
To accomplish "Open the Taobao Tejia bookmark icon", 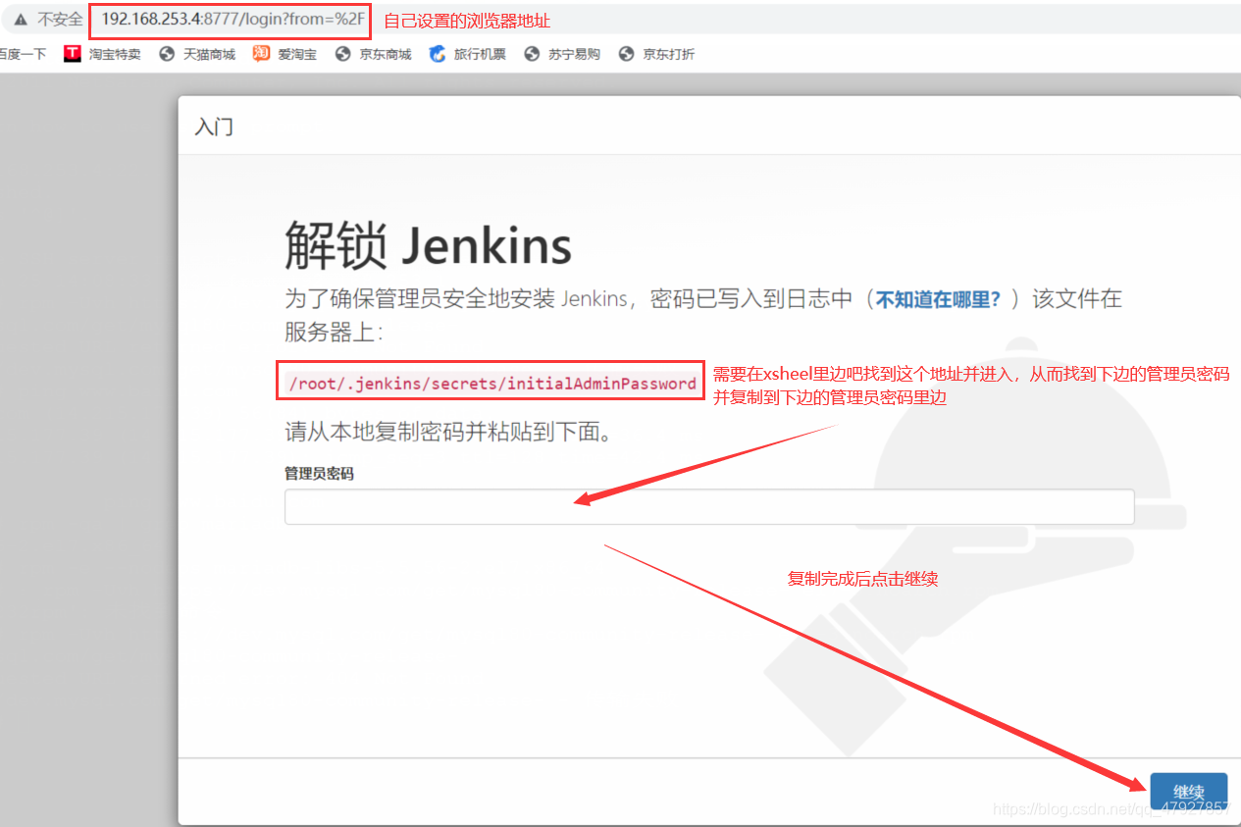I will pos(72,54).
